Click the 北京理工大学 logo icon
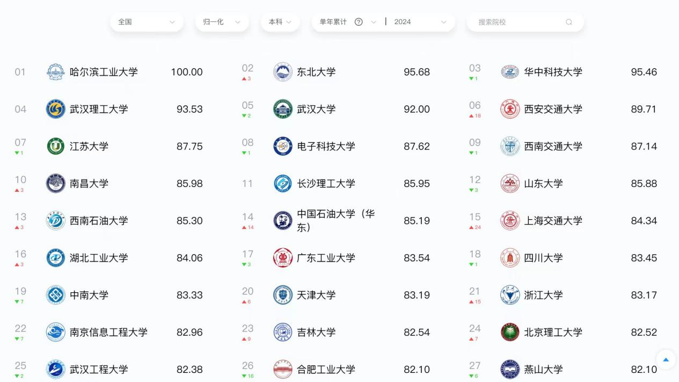This screenshot has width=679, height=382. tap(510, 332)
